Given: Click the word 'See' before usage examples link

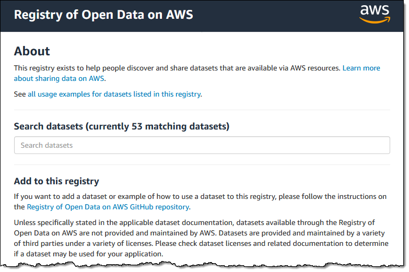Looking at the screenshot, I should 20,94.
